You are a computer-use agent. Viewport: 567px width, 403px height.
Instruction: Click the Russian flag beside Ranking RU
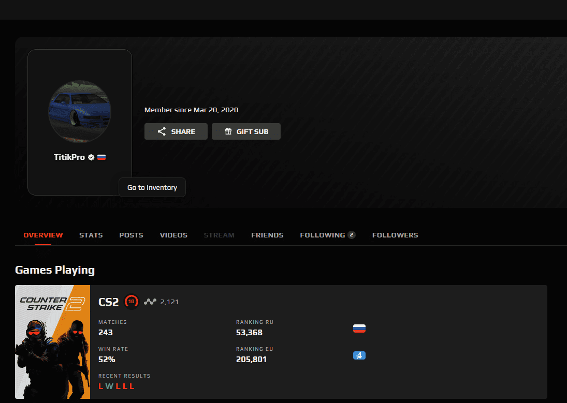pyautogui.click(x=359, y=329)
